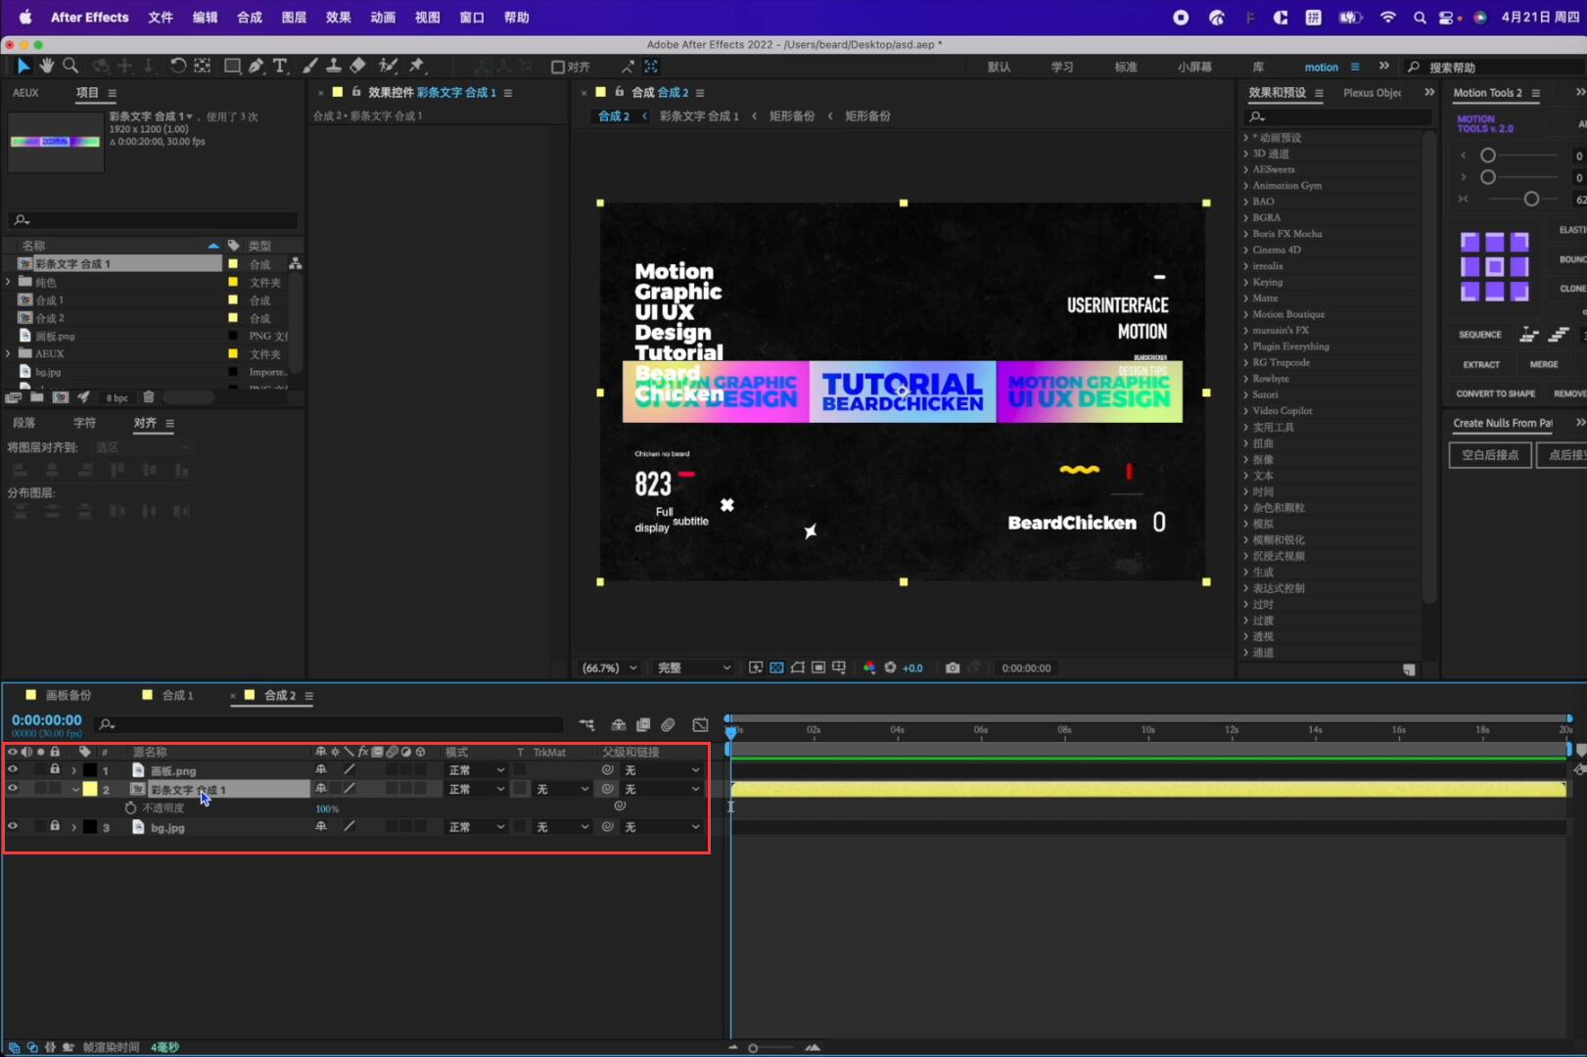Click the camera snapshot icon in viewer

coord(953,667)
